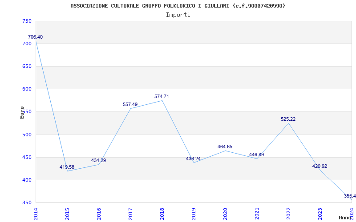Screen dimensions: 356x222
Task: Click the 2022 x-axis year label
Action: point(288,214)
